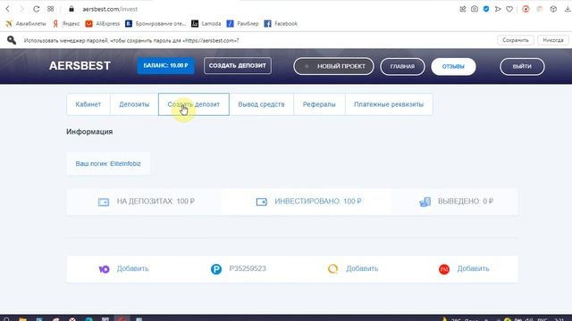Open the Facebook bookmark
The height and width of the screenshot is (321, 572).
tap(281, 24)
